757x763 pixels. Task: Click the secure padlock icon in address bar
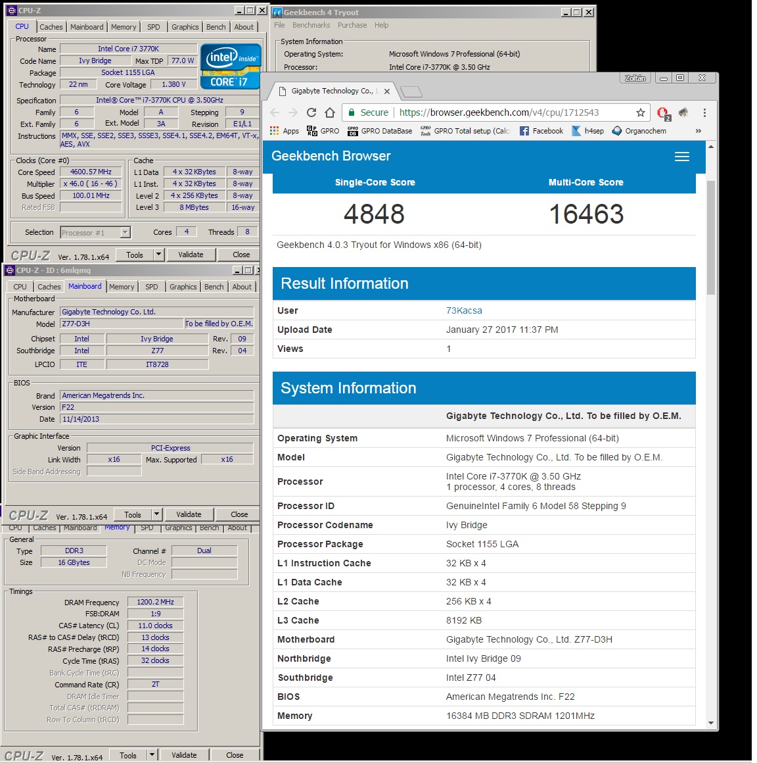[351, 112]
